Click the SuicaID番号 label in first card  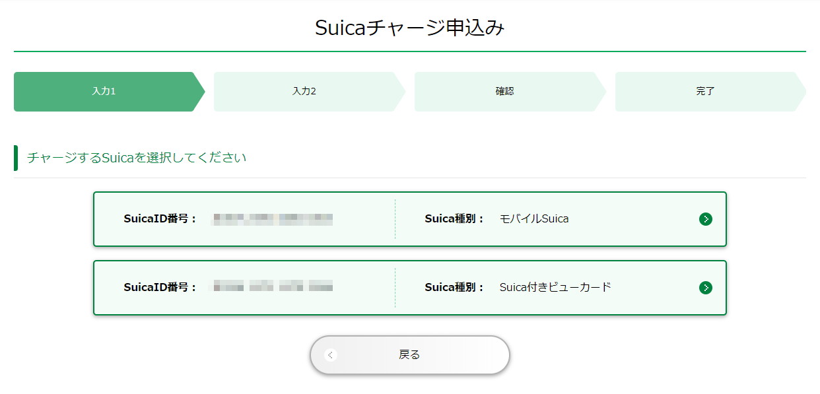click(160, 219)
